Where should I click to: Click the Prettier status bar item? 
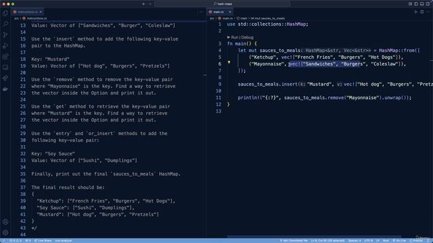pos(416,240)
